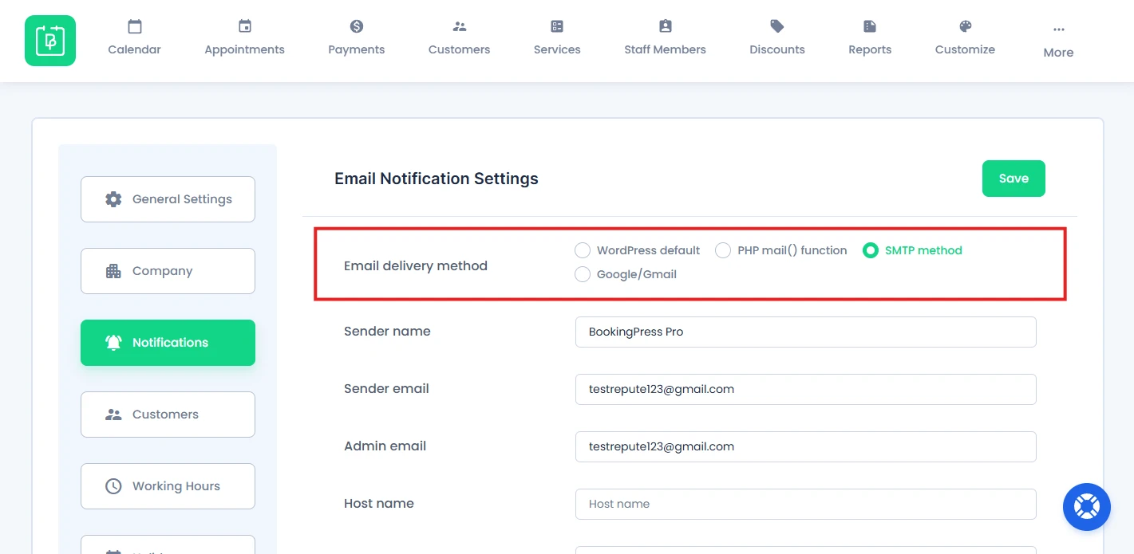Click the Customers people icon in top navigation
The width and height of the screenshot is (1134, 554).
[460, 26]
